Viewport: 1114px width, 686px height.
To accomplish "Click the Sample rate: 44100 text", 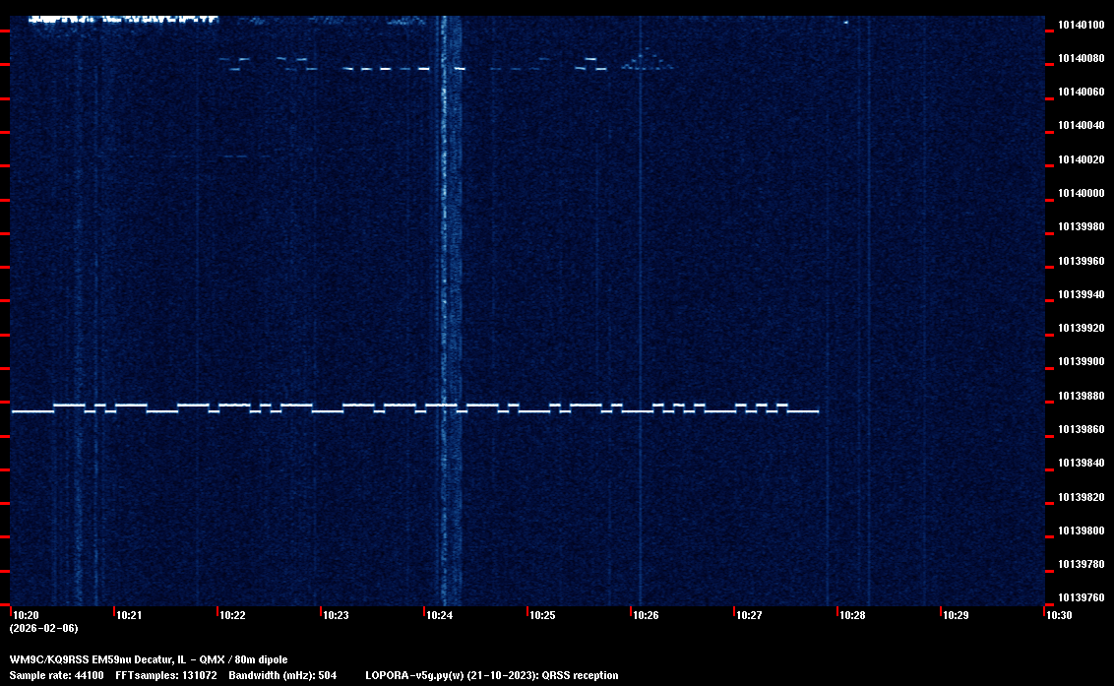I will coord(56,675).
